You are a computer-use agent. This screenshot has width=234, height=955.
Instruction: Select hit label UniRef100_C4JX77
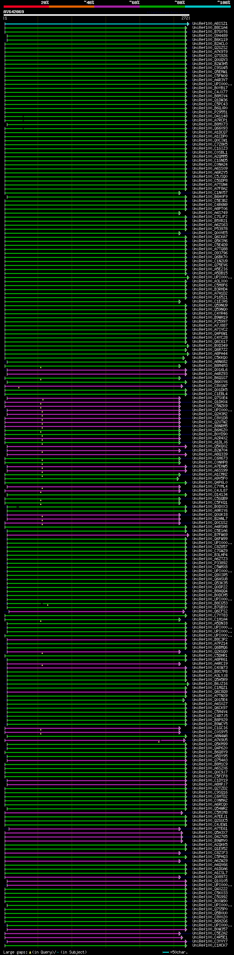click(x=210, y=92)
